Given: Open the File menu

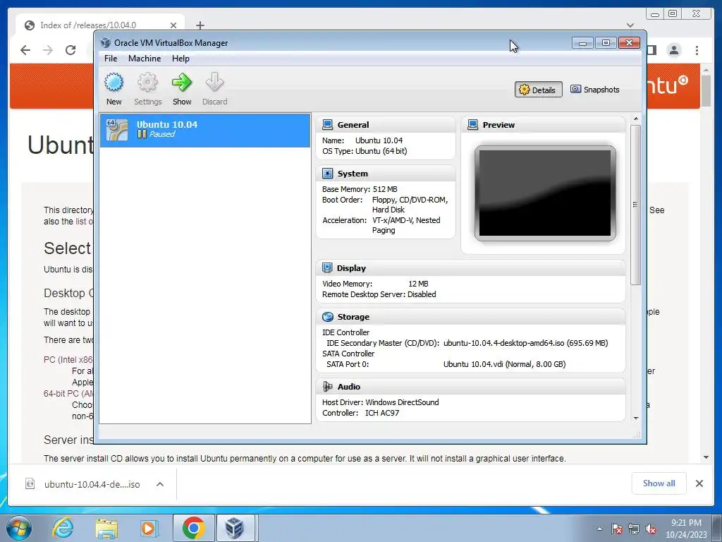Looking at the screenshot, I should tap(111, 59).
